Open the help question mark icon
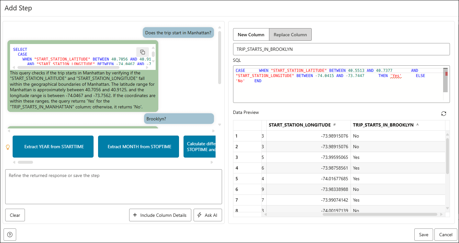Image resolution: width=459 pixels, height=243 pixels. click(x=10, y=235)
